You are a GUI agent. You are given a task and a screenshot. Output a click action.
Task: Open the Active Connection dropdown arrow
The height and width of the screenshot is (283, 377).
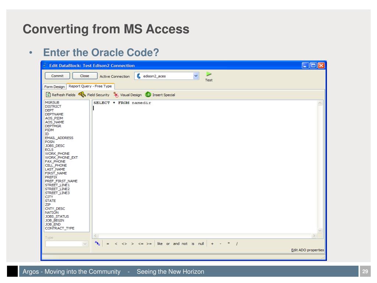[196, 76]
